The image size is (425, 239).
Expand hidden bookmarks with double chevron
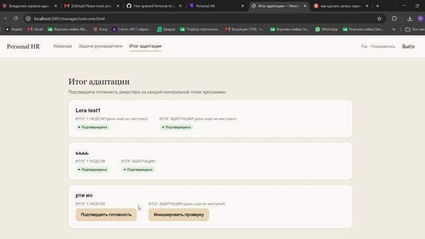(394, 29)
